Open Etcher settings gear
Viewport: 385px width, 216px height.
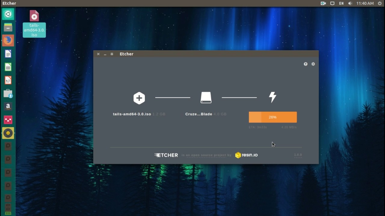coord(313,64)
